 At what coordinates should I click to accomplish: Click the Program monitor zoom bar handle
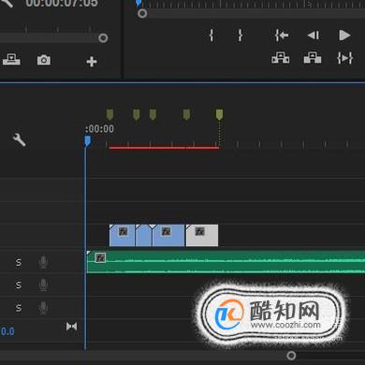(x=142, y=13)
